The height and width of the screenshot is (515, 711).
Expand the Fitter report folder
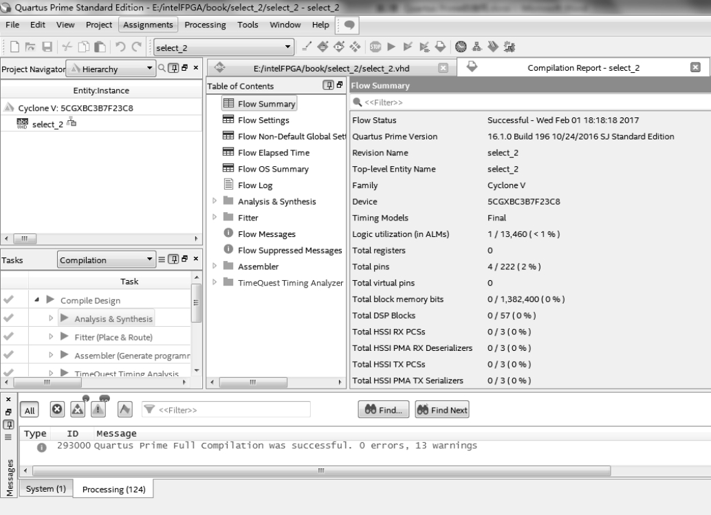(215, 217)
